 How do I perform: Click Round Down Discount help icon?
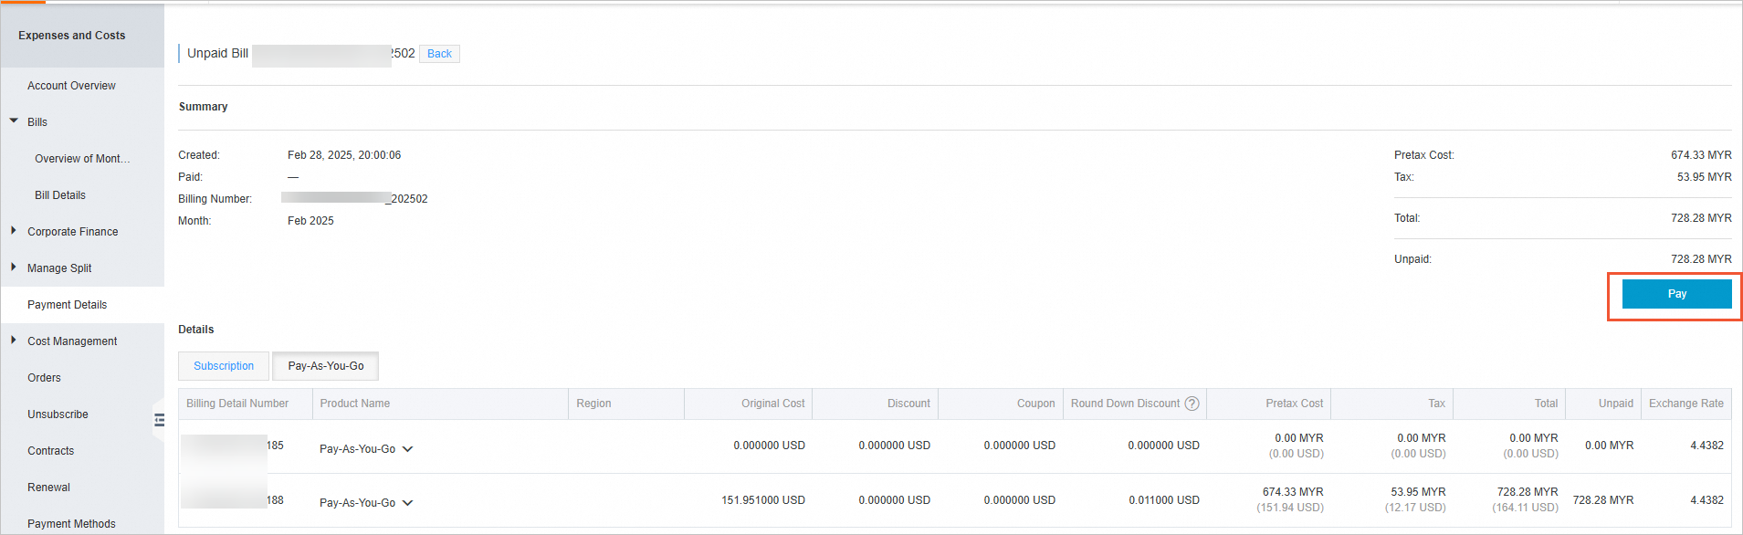pos(1192,404)
